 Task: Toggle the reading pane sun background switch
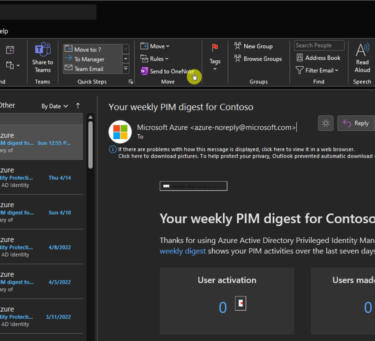click(x=326, y=123)
